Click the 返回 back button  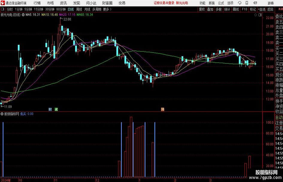(x=270, y=9)
